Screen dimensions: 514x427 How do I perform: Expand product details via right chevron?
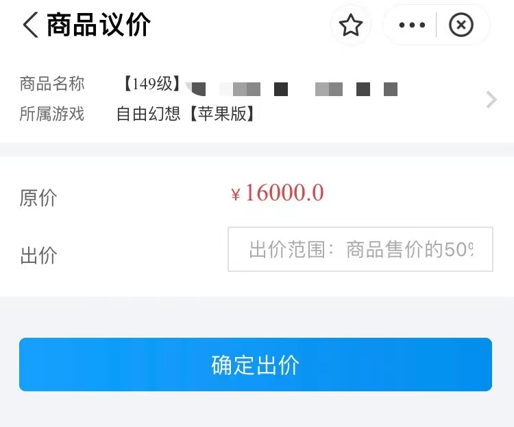click(491, 100)
